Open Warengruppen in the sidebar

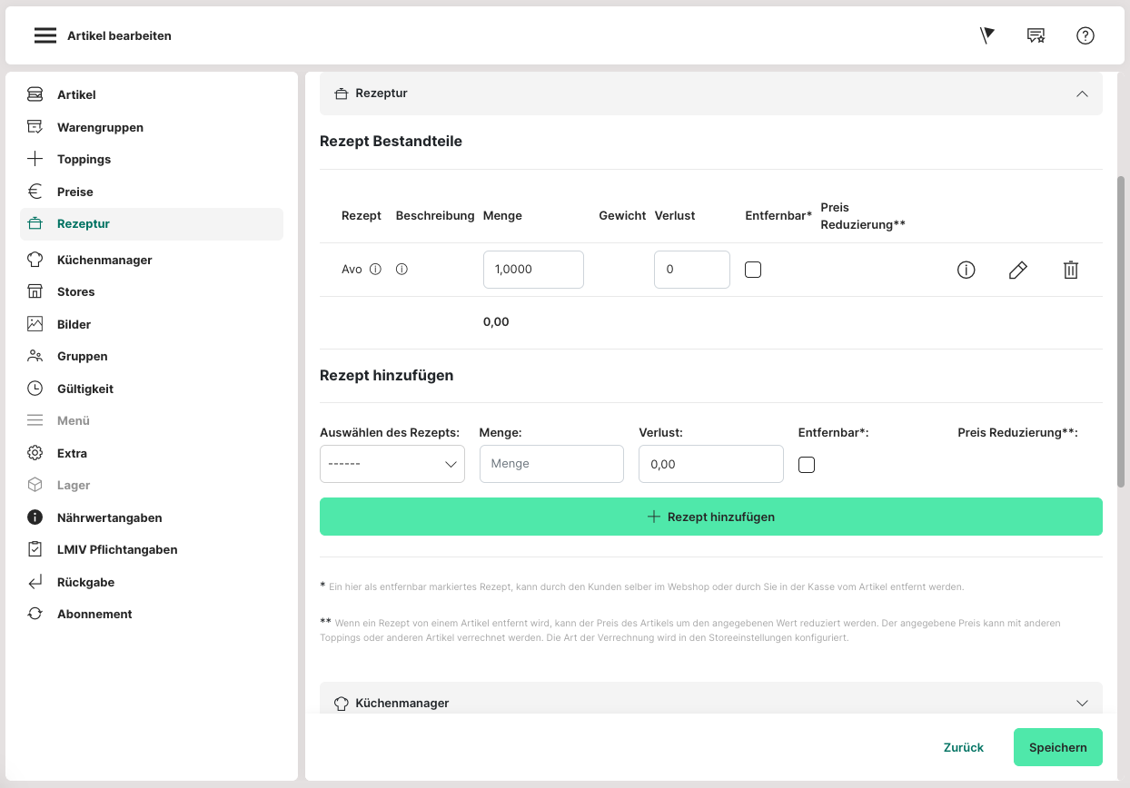tap(100, 127)
